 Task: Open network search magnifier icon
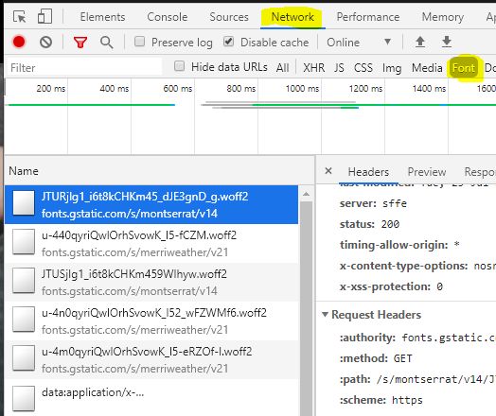(107, 42)
